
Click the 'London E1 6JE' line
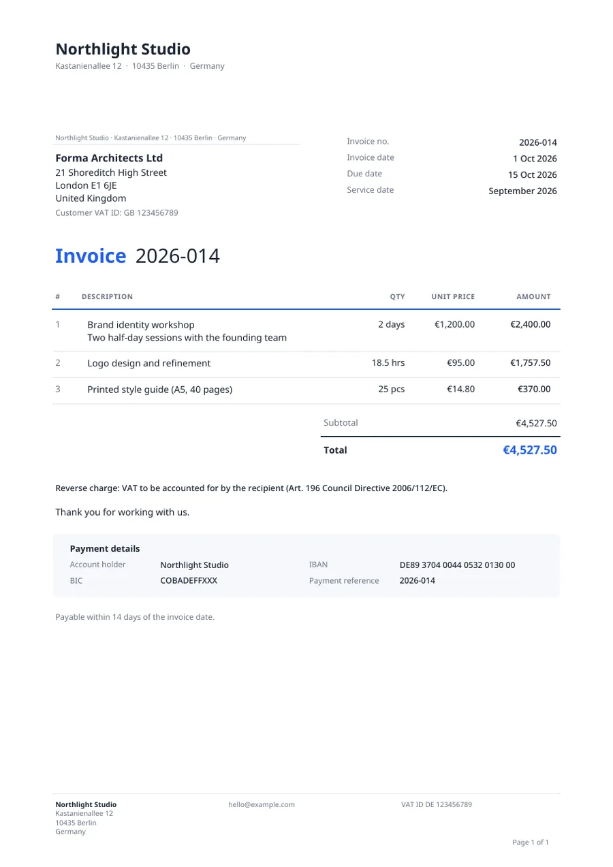(x=86, y=185)
